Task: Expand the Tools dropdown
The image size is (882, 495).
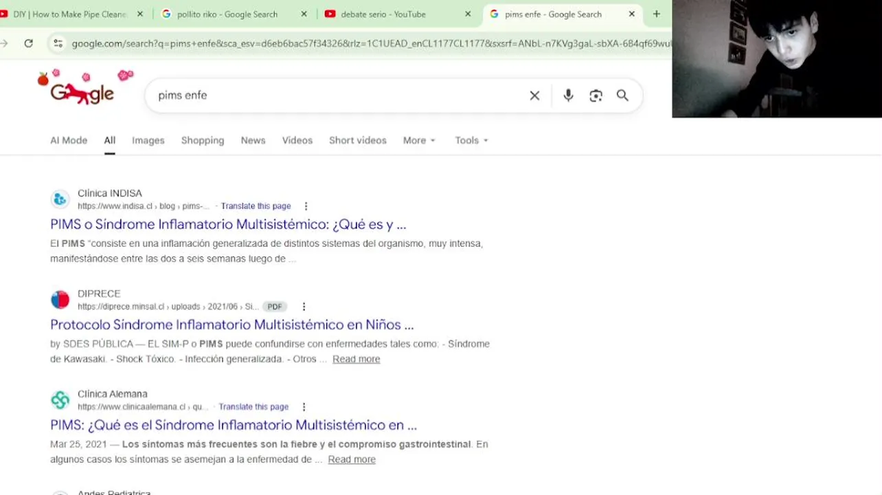Action: 471,140
